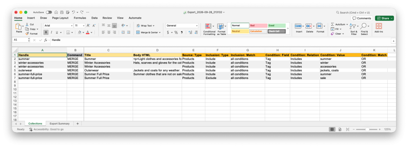Increase font size with larger A icon
Screen dimensions: 408x148
pyautogui.click(x=88, y=26)
